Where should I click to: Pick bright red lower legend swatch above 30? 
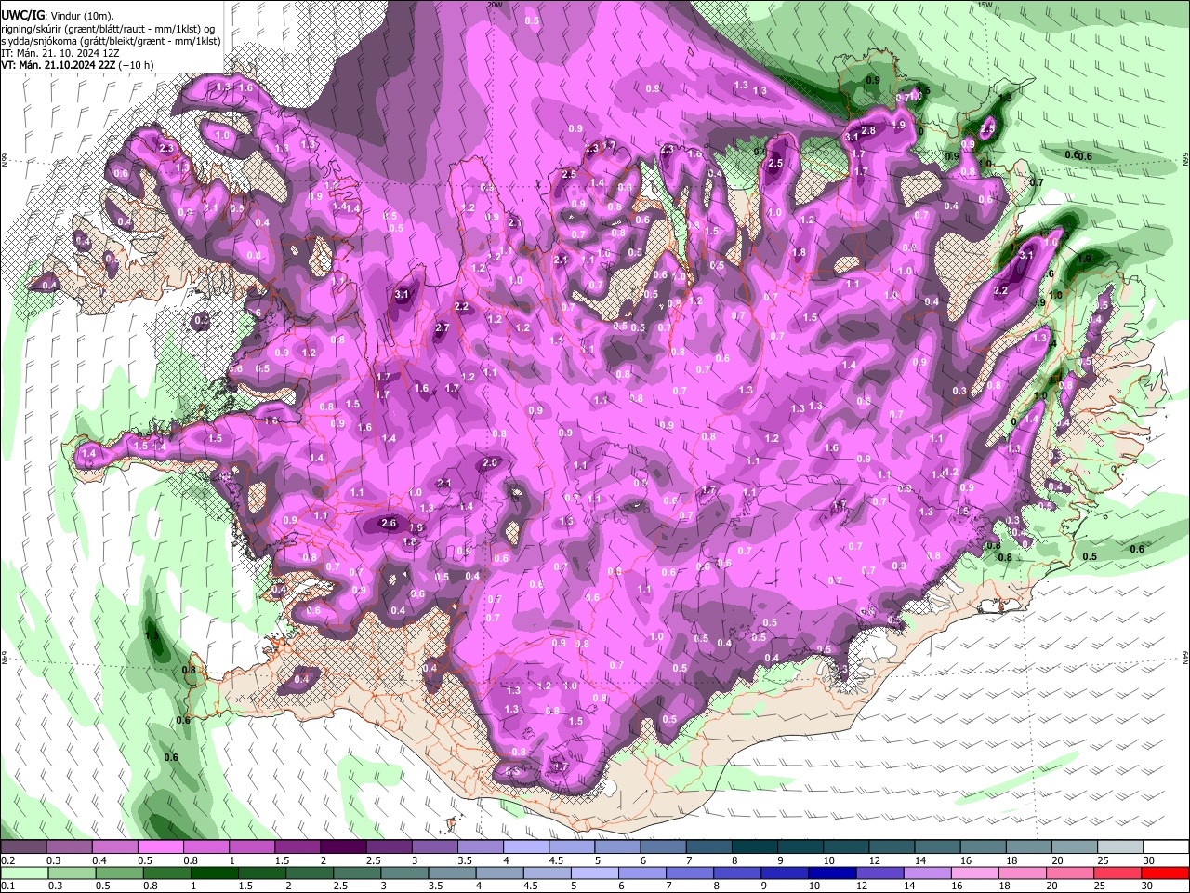(x=1167, y=873)
